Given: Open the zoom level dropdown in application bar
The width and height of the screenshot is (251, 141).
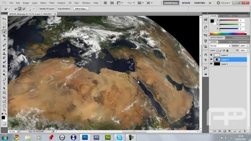Looking at the screenshot, I should 134,3.
